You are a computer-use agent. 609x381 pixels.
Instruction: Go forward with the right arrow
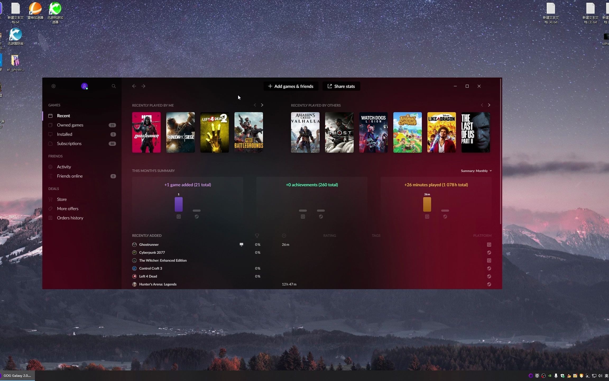click(143, 86)
